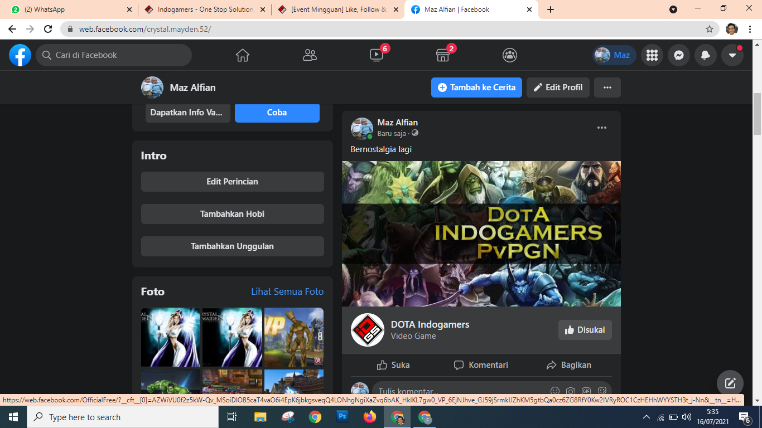Add a GIF via comment GIF icon

coord(586,391)
